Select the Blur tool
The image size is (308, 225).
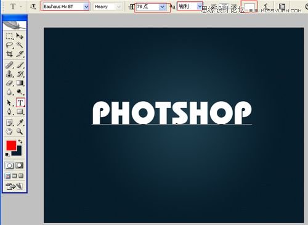click(9, 92)
